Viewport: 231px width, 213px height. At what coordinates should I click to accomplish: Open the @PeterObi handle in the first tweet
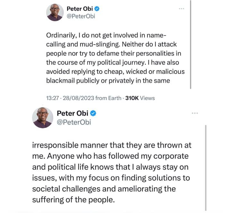(81, 16)
